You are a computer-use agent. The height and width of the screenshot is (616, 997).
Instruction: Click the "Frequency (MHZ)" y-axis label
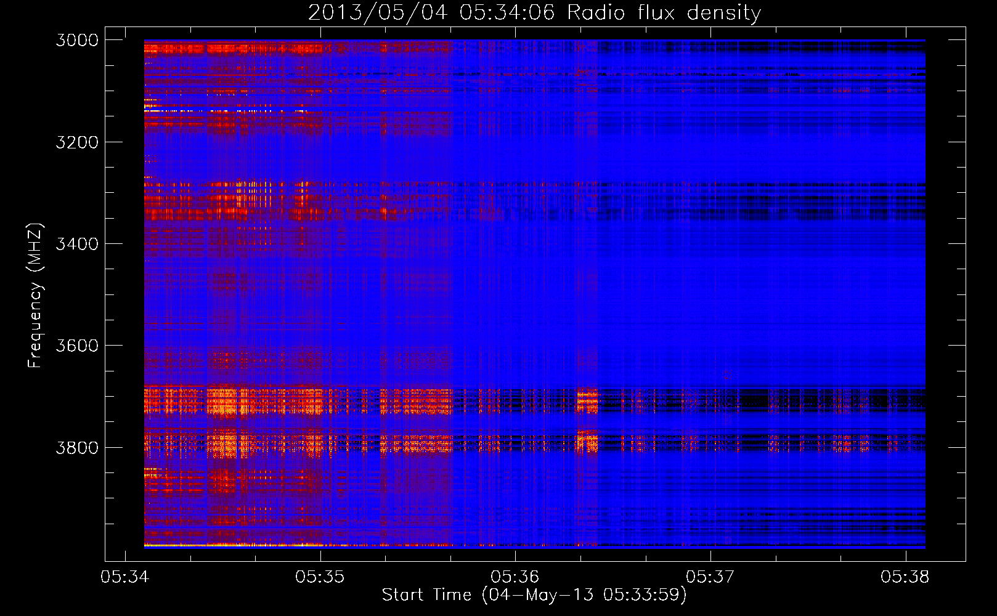tap(35, 296)
